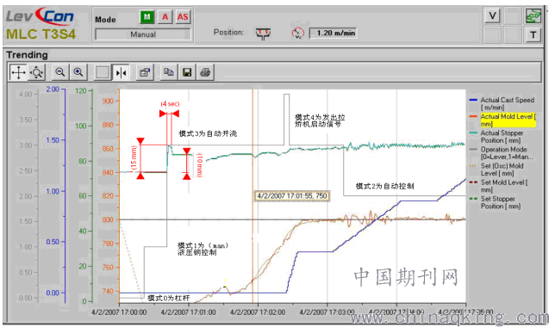Copy the trend chart to clipboard
The height and width of the screenshot is (327, 549).
point(169,72)
